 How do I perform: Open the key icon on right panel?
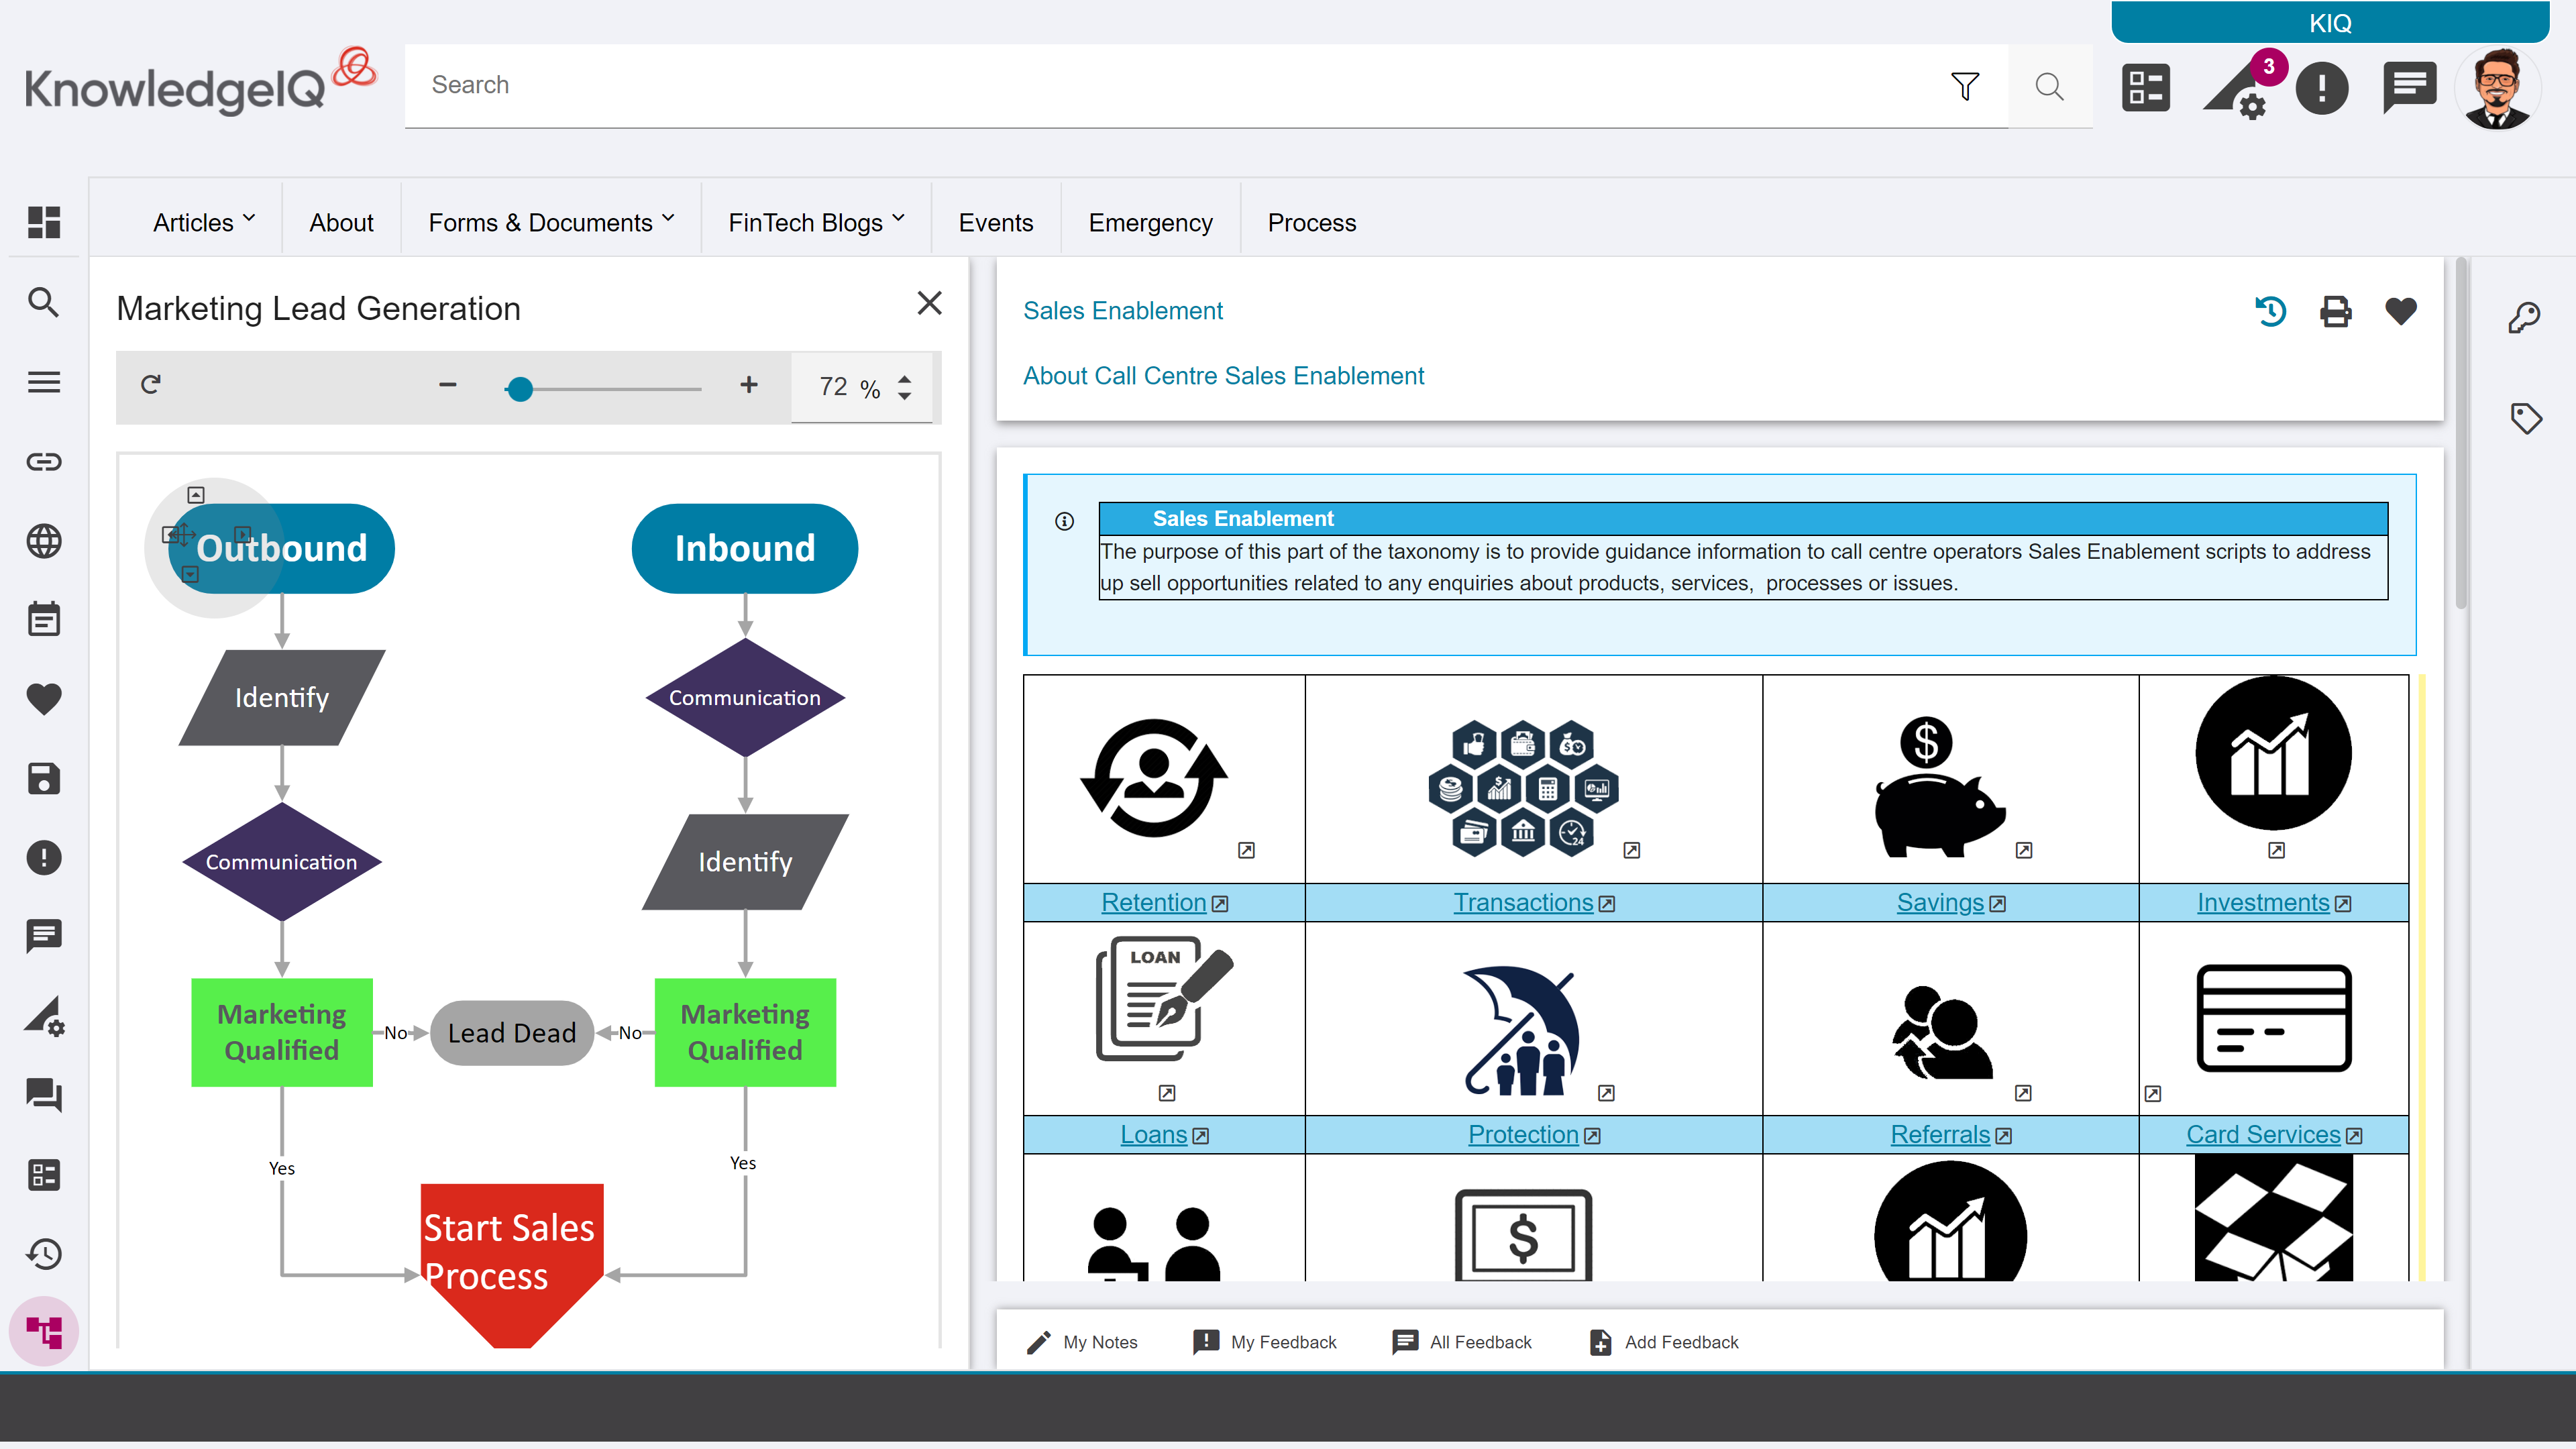pyautogui.click(x=2524, y=318)
